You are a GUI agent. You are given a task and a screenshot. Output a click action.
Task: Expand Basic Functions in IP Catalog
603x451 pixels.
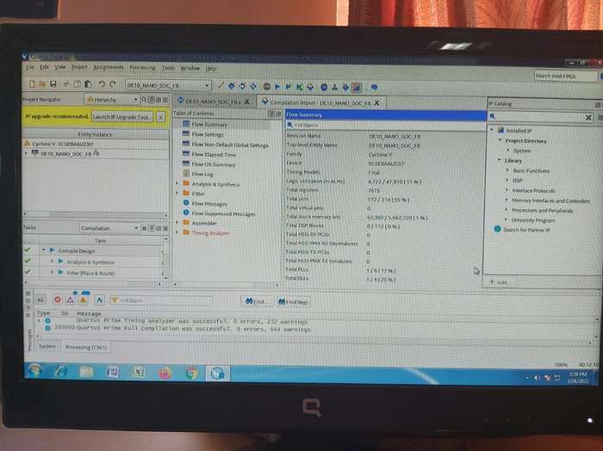click(507, 170)
